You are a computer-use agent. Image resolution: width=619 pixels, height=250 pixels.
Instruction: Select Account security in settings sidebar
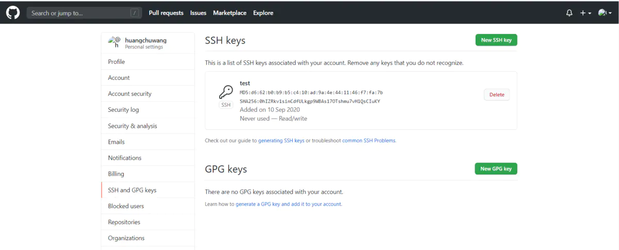(129, 94)
